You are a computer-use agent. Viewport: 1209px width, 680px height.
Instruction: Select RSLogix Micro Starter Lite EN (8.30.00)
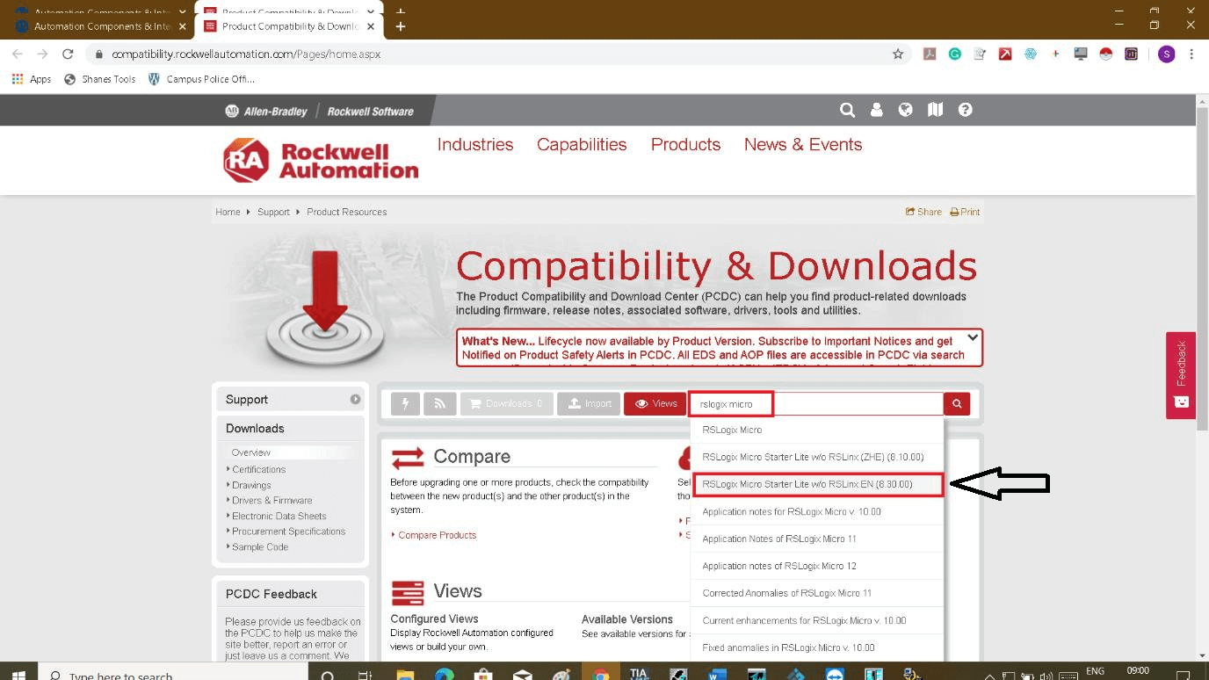pos(817,484)
